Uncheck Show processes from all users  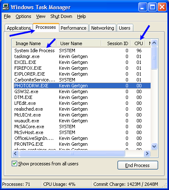14,164
